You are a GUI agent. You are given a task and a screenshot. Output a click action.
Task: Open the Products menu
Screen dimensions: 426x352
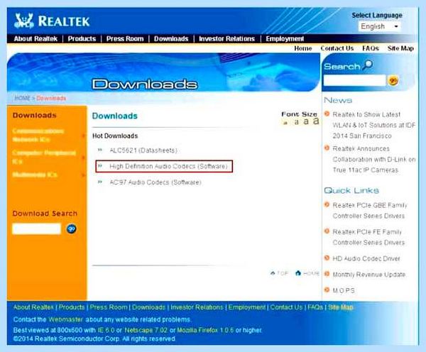[82, 39]
